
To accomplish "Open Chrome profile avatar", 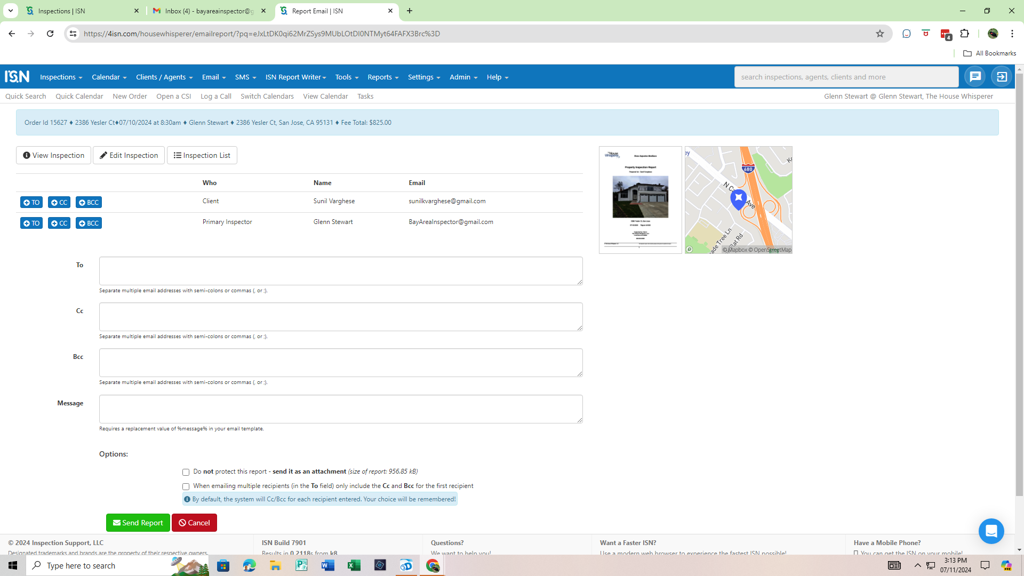I will click(x=993, y=34).
